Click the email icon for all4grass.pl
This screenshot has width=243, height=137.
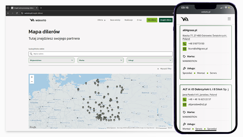pos(185,49)
